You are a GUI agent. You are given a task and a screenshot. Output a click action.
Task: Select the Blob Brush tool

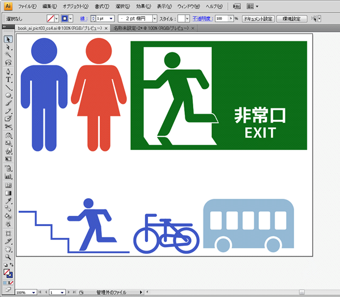pos(8,119)
